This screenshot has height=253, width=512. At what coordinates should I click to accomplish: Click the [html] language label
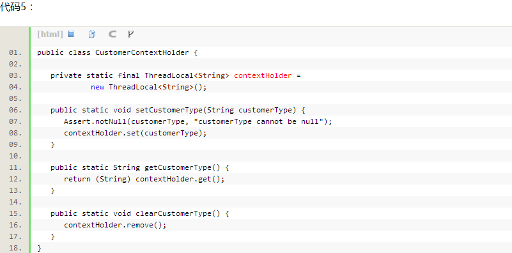(50, 34)
